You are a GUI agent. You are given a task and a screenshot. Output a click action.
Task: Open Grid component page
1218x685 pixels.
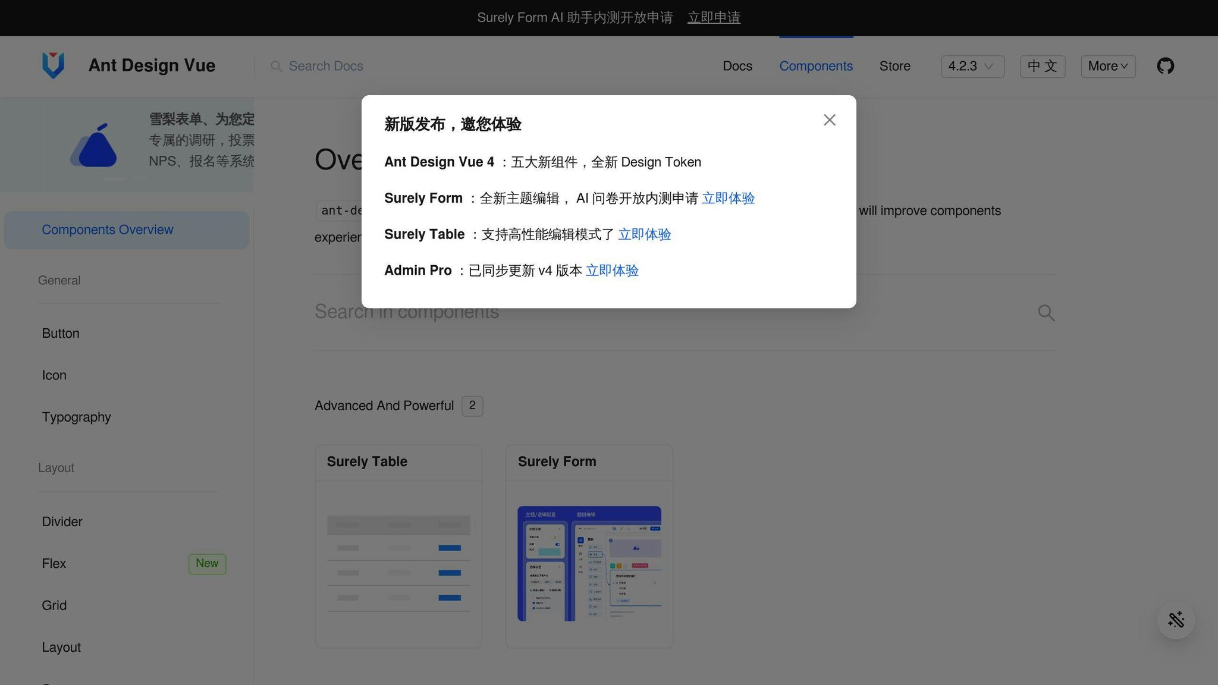pos(54,605)
